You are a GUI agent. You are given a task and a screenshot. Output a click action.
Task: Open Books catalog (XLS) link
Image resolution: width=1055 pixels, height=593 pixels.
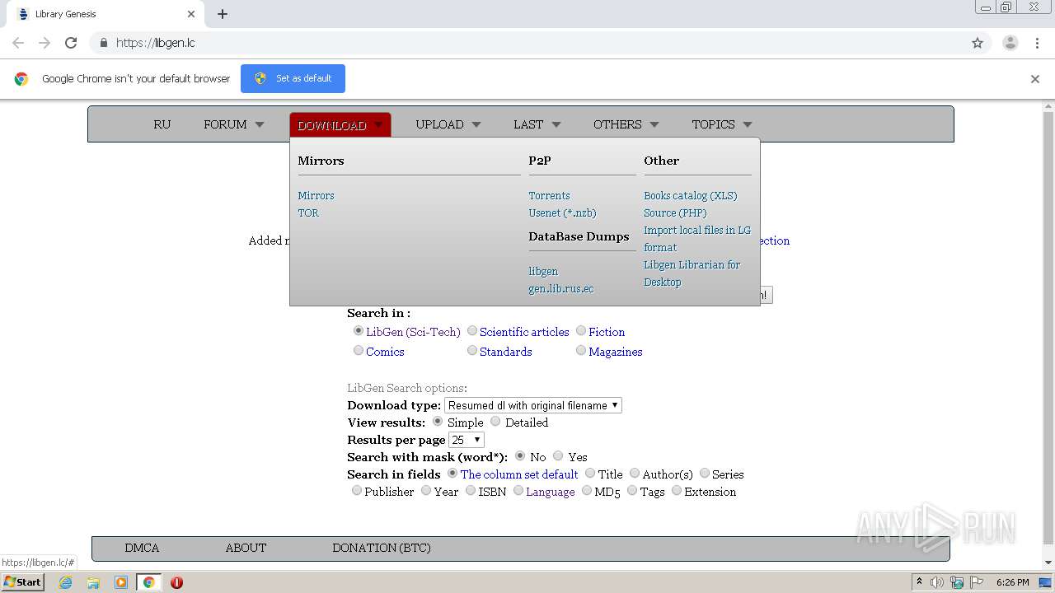[x=690, y=195]
